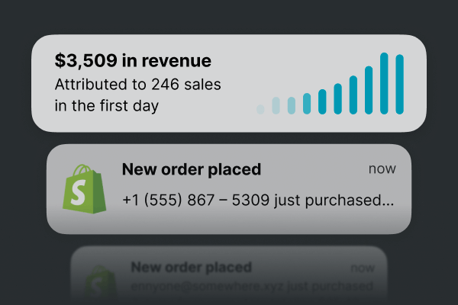Click the green Shopify bag icon
Viewport: 458px width, 305px height.
click(x=85, y=189)
